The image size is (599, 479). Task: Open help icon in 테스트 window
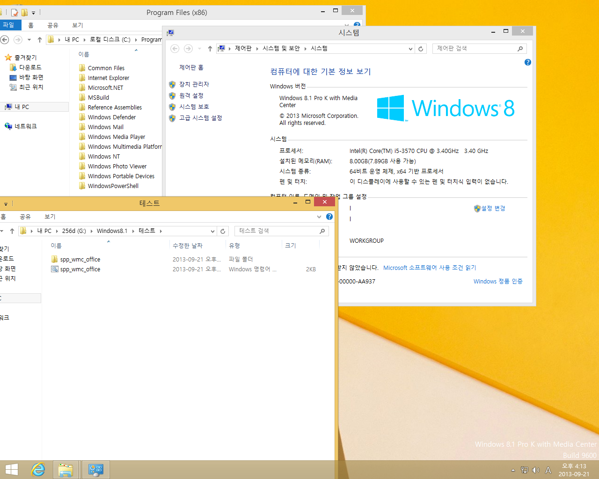[x=329, y=217]
